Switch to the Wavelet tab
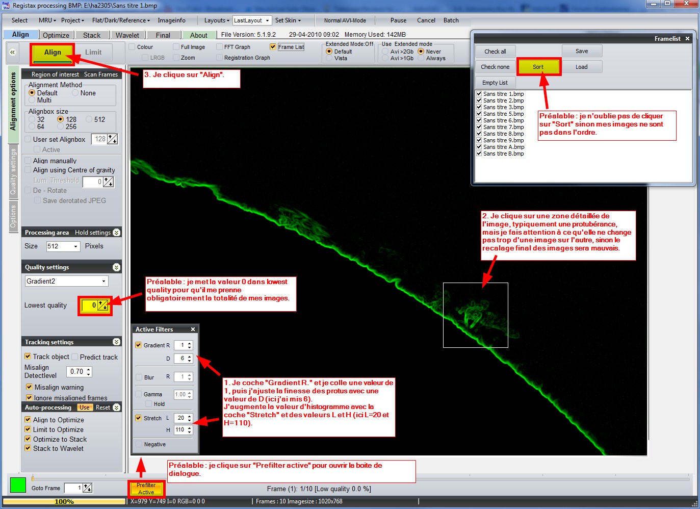 point(127,35)
